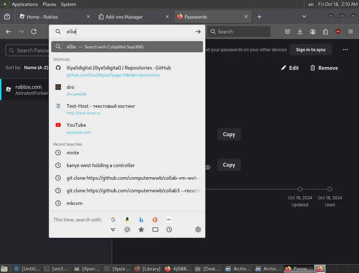Viewport: 359px width, 273px height.
Task: Open the clock Fri Oct 18, 2:10 AM
Action: [338, 4]
